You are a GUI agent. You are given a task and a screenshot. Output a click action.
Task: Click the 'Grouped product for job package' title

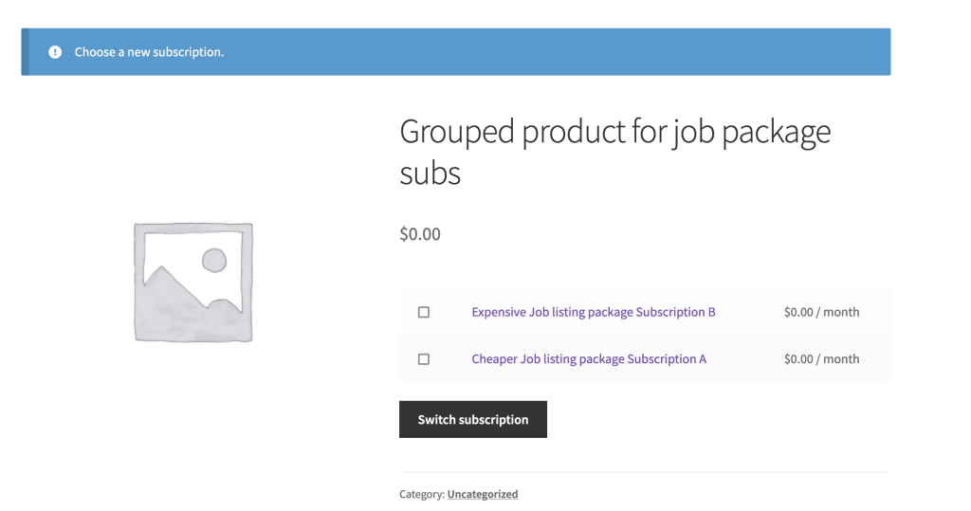pyautogui.click(x=614, y=132)
